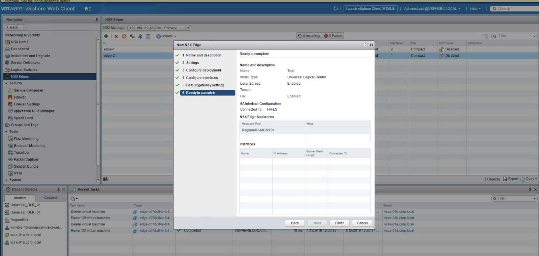Open the wizard help question mark icon

(365, 45)
